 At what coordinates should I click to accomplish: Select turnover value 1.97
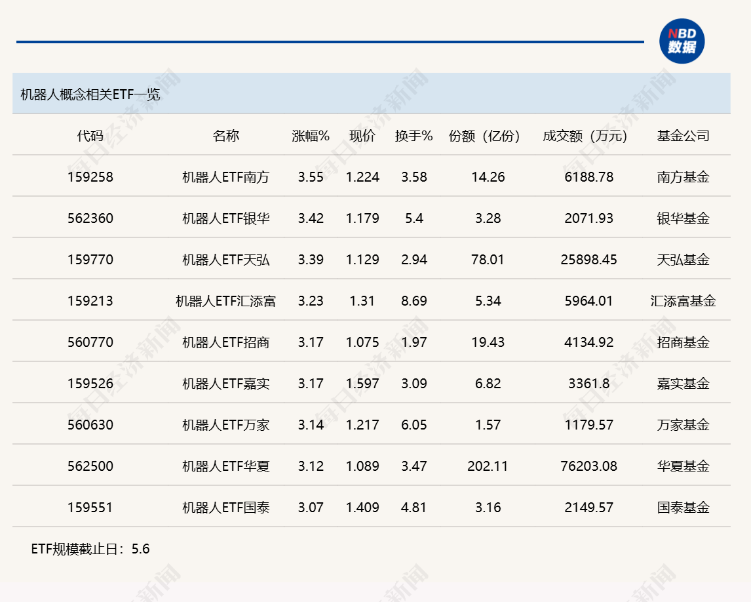pyautogui.click(x=414, y=342)
